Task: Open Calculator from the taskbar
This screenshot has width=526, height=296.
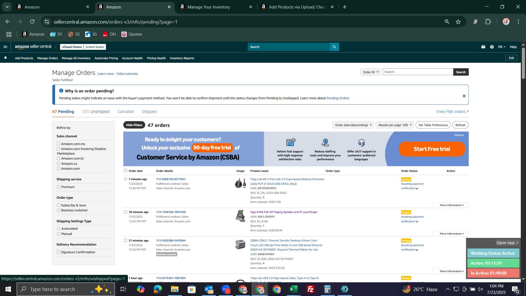Action: click(328, 289)
